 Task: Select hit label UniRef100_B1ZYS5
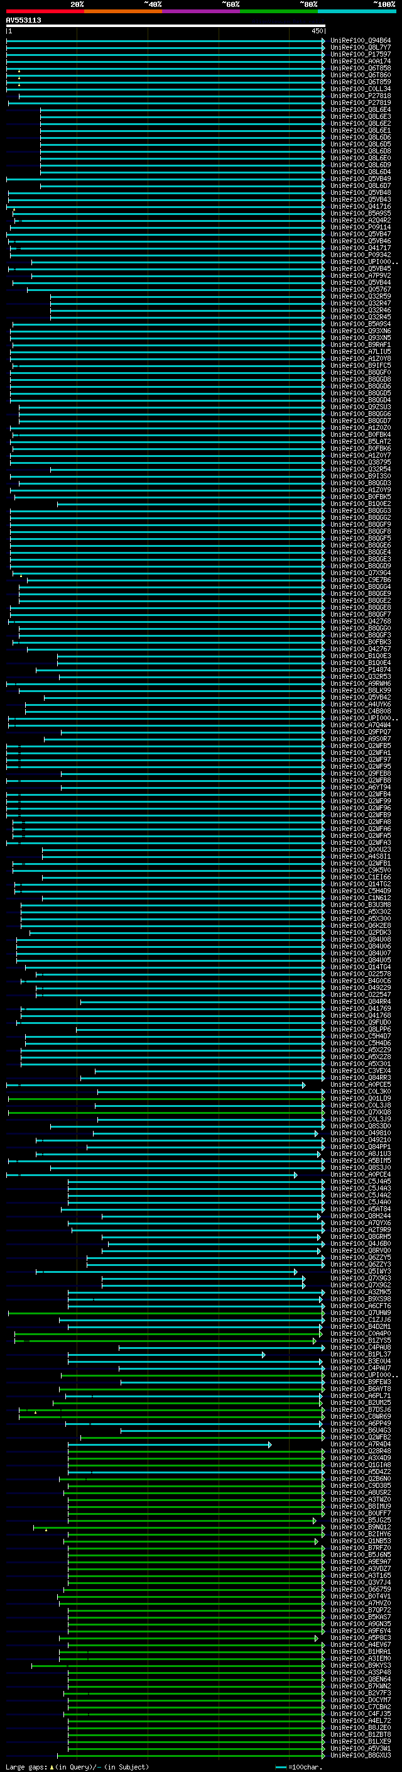point(360,1340)
